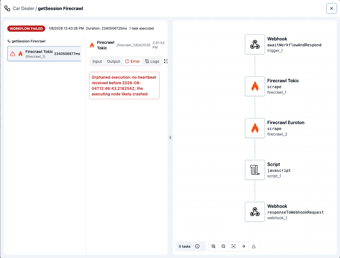The image size is (340, 258).
Task: Click the responseToWebhookRequest label
Action: pyautogui.click(x=296, y=212)
